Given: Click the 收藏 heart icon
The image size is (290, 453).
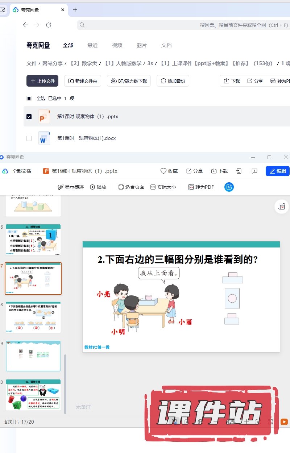Looking at the screenshot, I should pos(163,171).
